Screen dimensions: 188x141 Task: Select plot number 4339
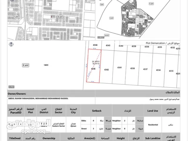pos(134,46)
